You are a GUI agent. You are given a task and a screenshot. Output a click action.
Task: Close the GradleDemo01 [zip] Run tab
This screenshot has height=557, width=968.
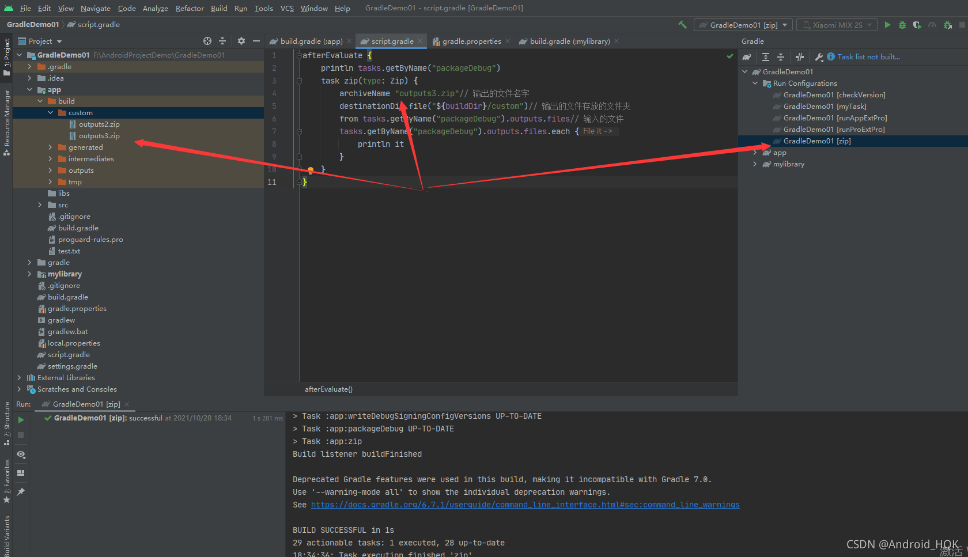127,404
